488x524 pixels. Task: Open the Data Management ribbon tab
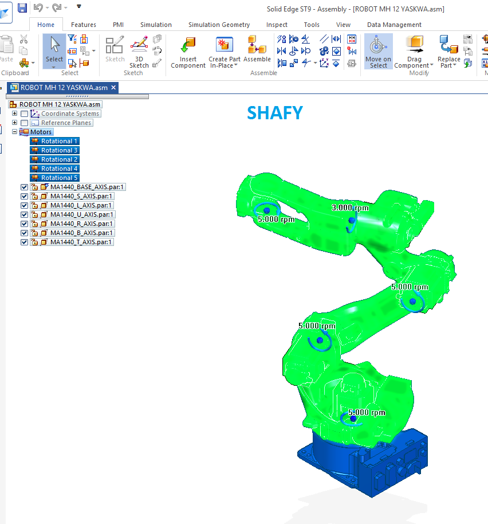[394, 25]
